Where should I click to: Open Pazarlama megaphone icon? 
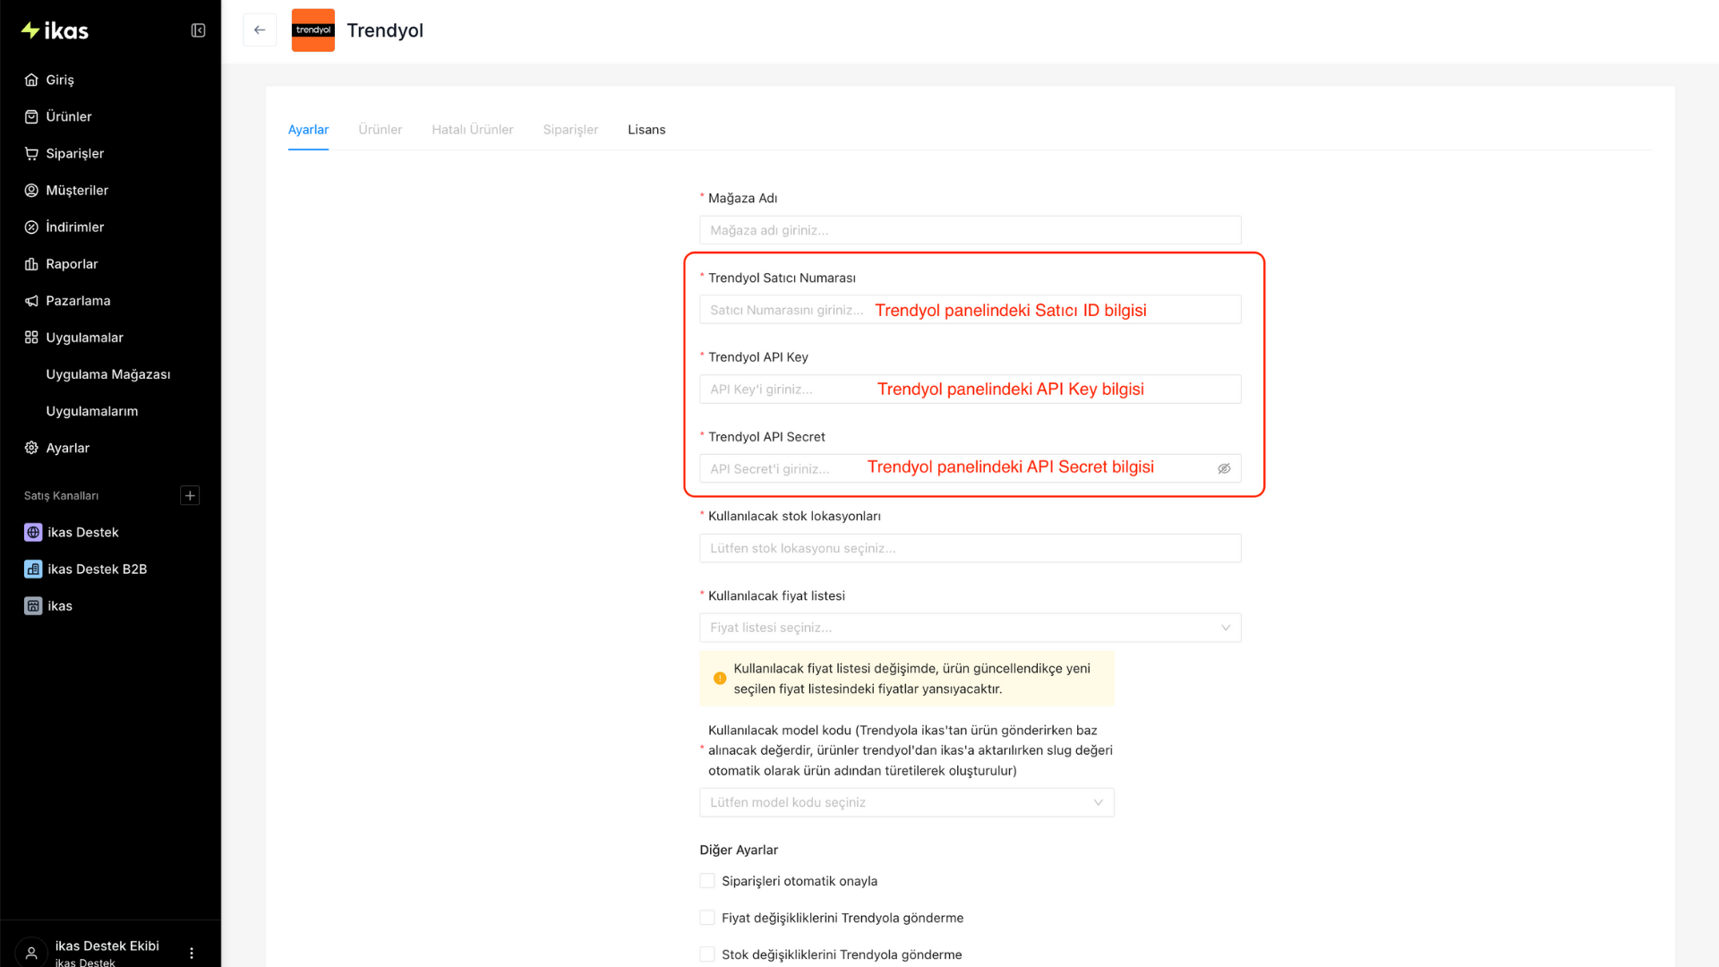(x=31, y=301)
